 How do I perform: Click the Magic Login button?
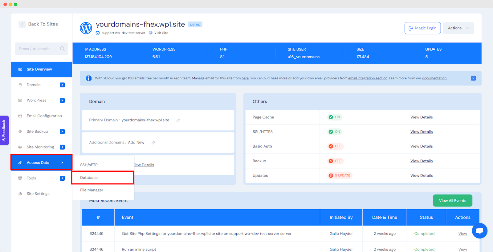coord(422,28)
